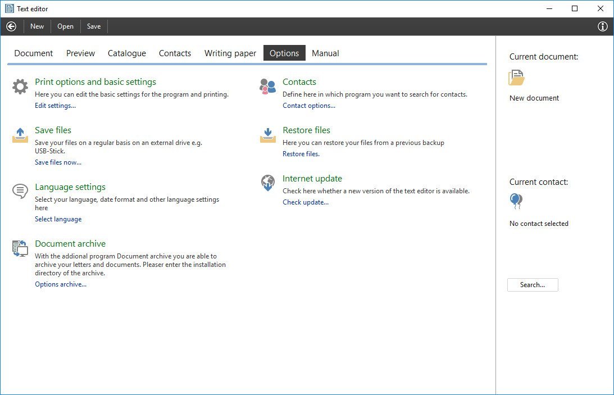Click the Document archive computer icon

[x=20, y=248]
